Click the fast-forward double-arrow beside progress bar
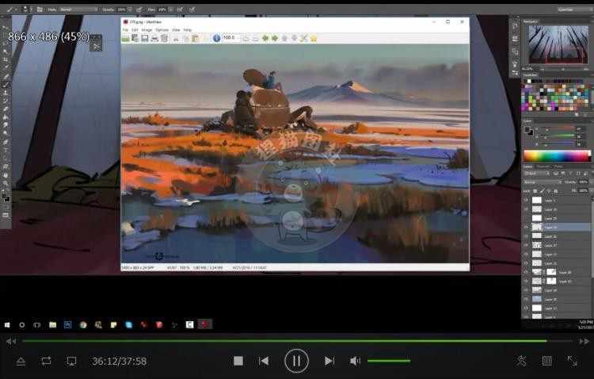594x379 pixels. pyautogui.click(x=584, y=342)
